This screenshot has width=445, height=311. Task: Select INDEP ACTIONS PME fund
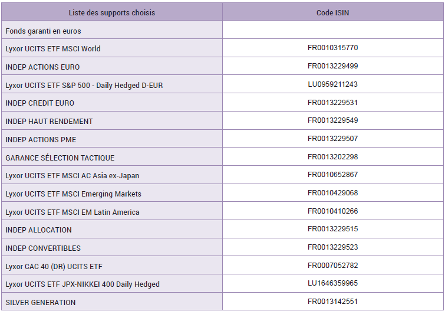[41, 140]
